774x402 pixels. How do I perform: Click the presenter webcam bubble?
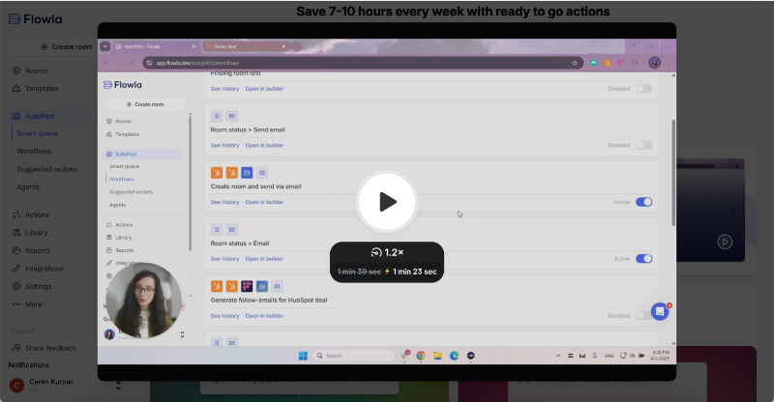point(143,301)
